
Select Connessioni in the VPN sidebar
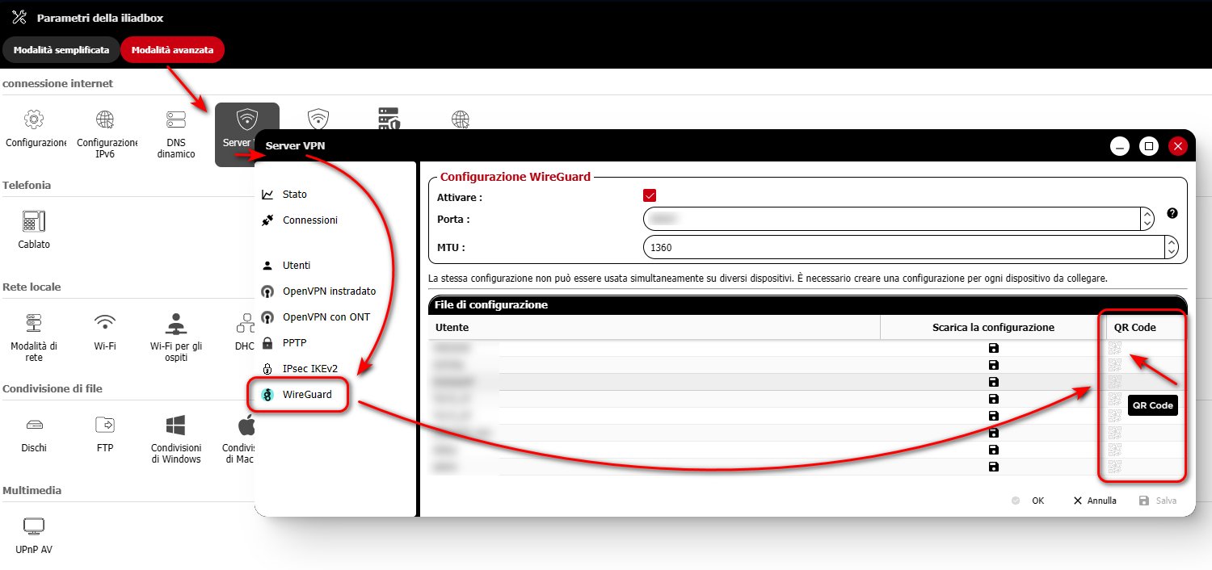(x=309, y=220)
